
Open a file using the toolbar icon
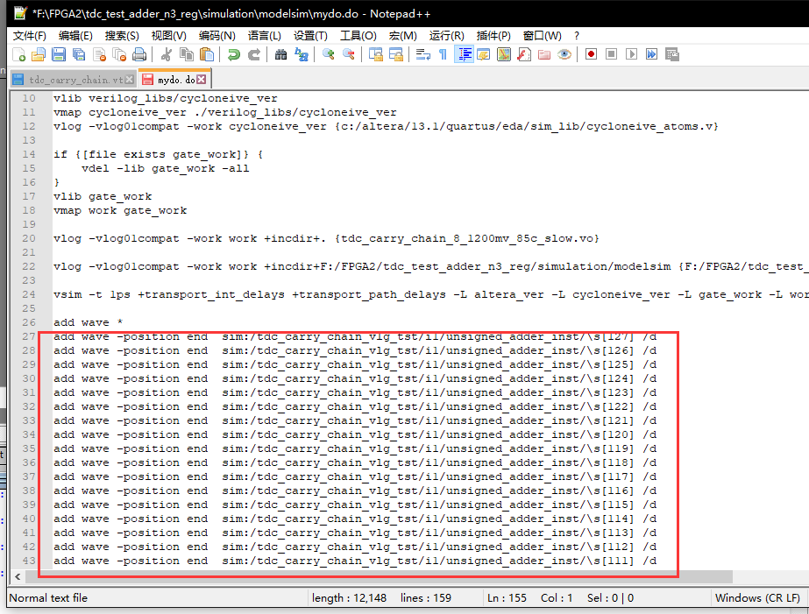(39, 54)
